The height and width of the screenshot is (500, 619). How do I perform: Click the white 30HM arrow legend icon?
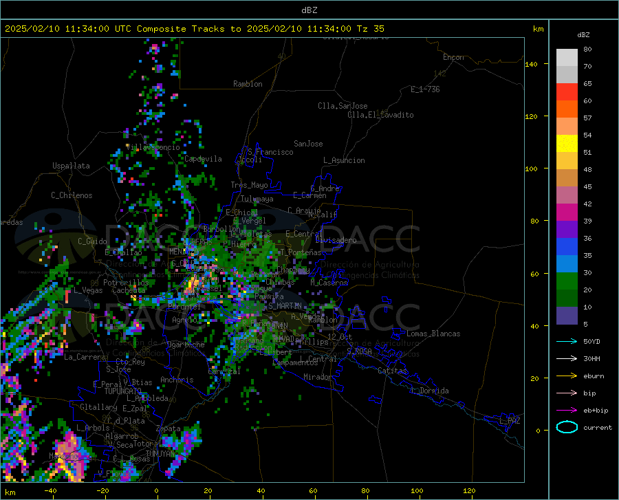coord(567,358)
